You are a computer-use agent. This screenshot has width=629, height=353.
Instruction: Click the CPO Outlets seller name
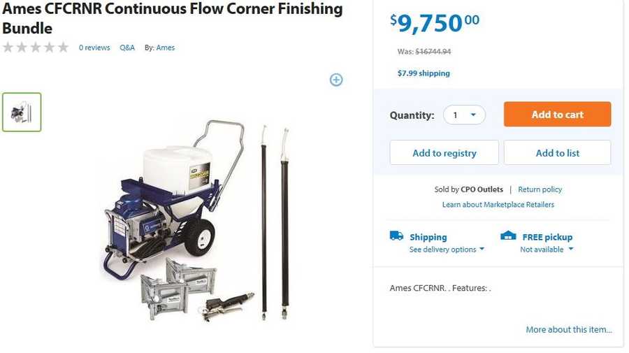[482, 189]
